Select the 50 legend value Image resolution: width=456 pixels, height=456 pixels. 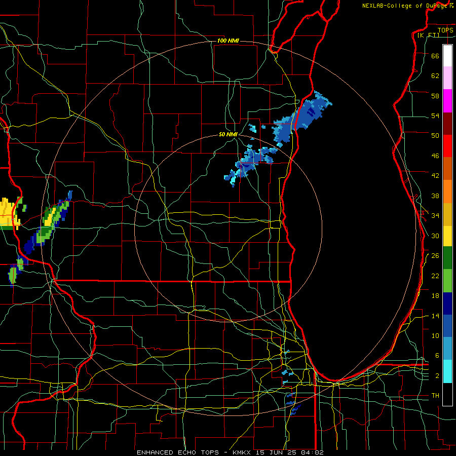pyautogui.click(x=435, y=135)
